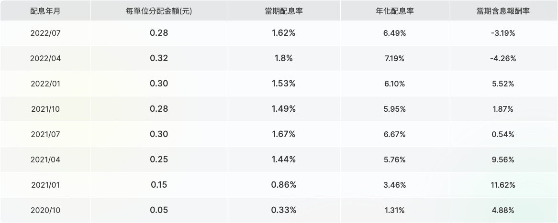Click the -3.19% return cell
Viewport: 558px width, 223px height.
[502, 33]
